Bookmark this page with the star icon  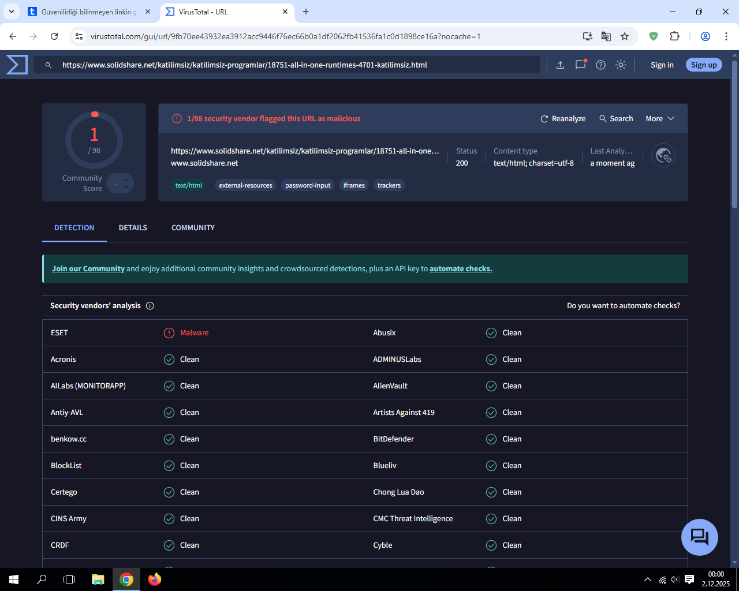tap(625, 36)
